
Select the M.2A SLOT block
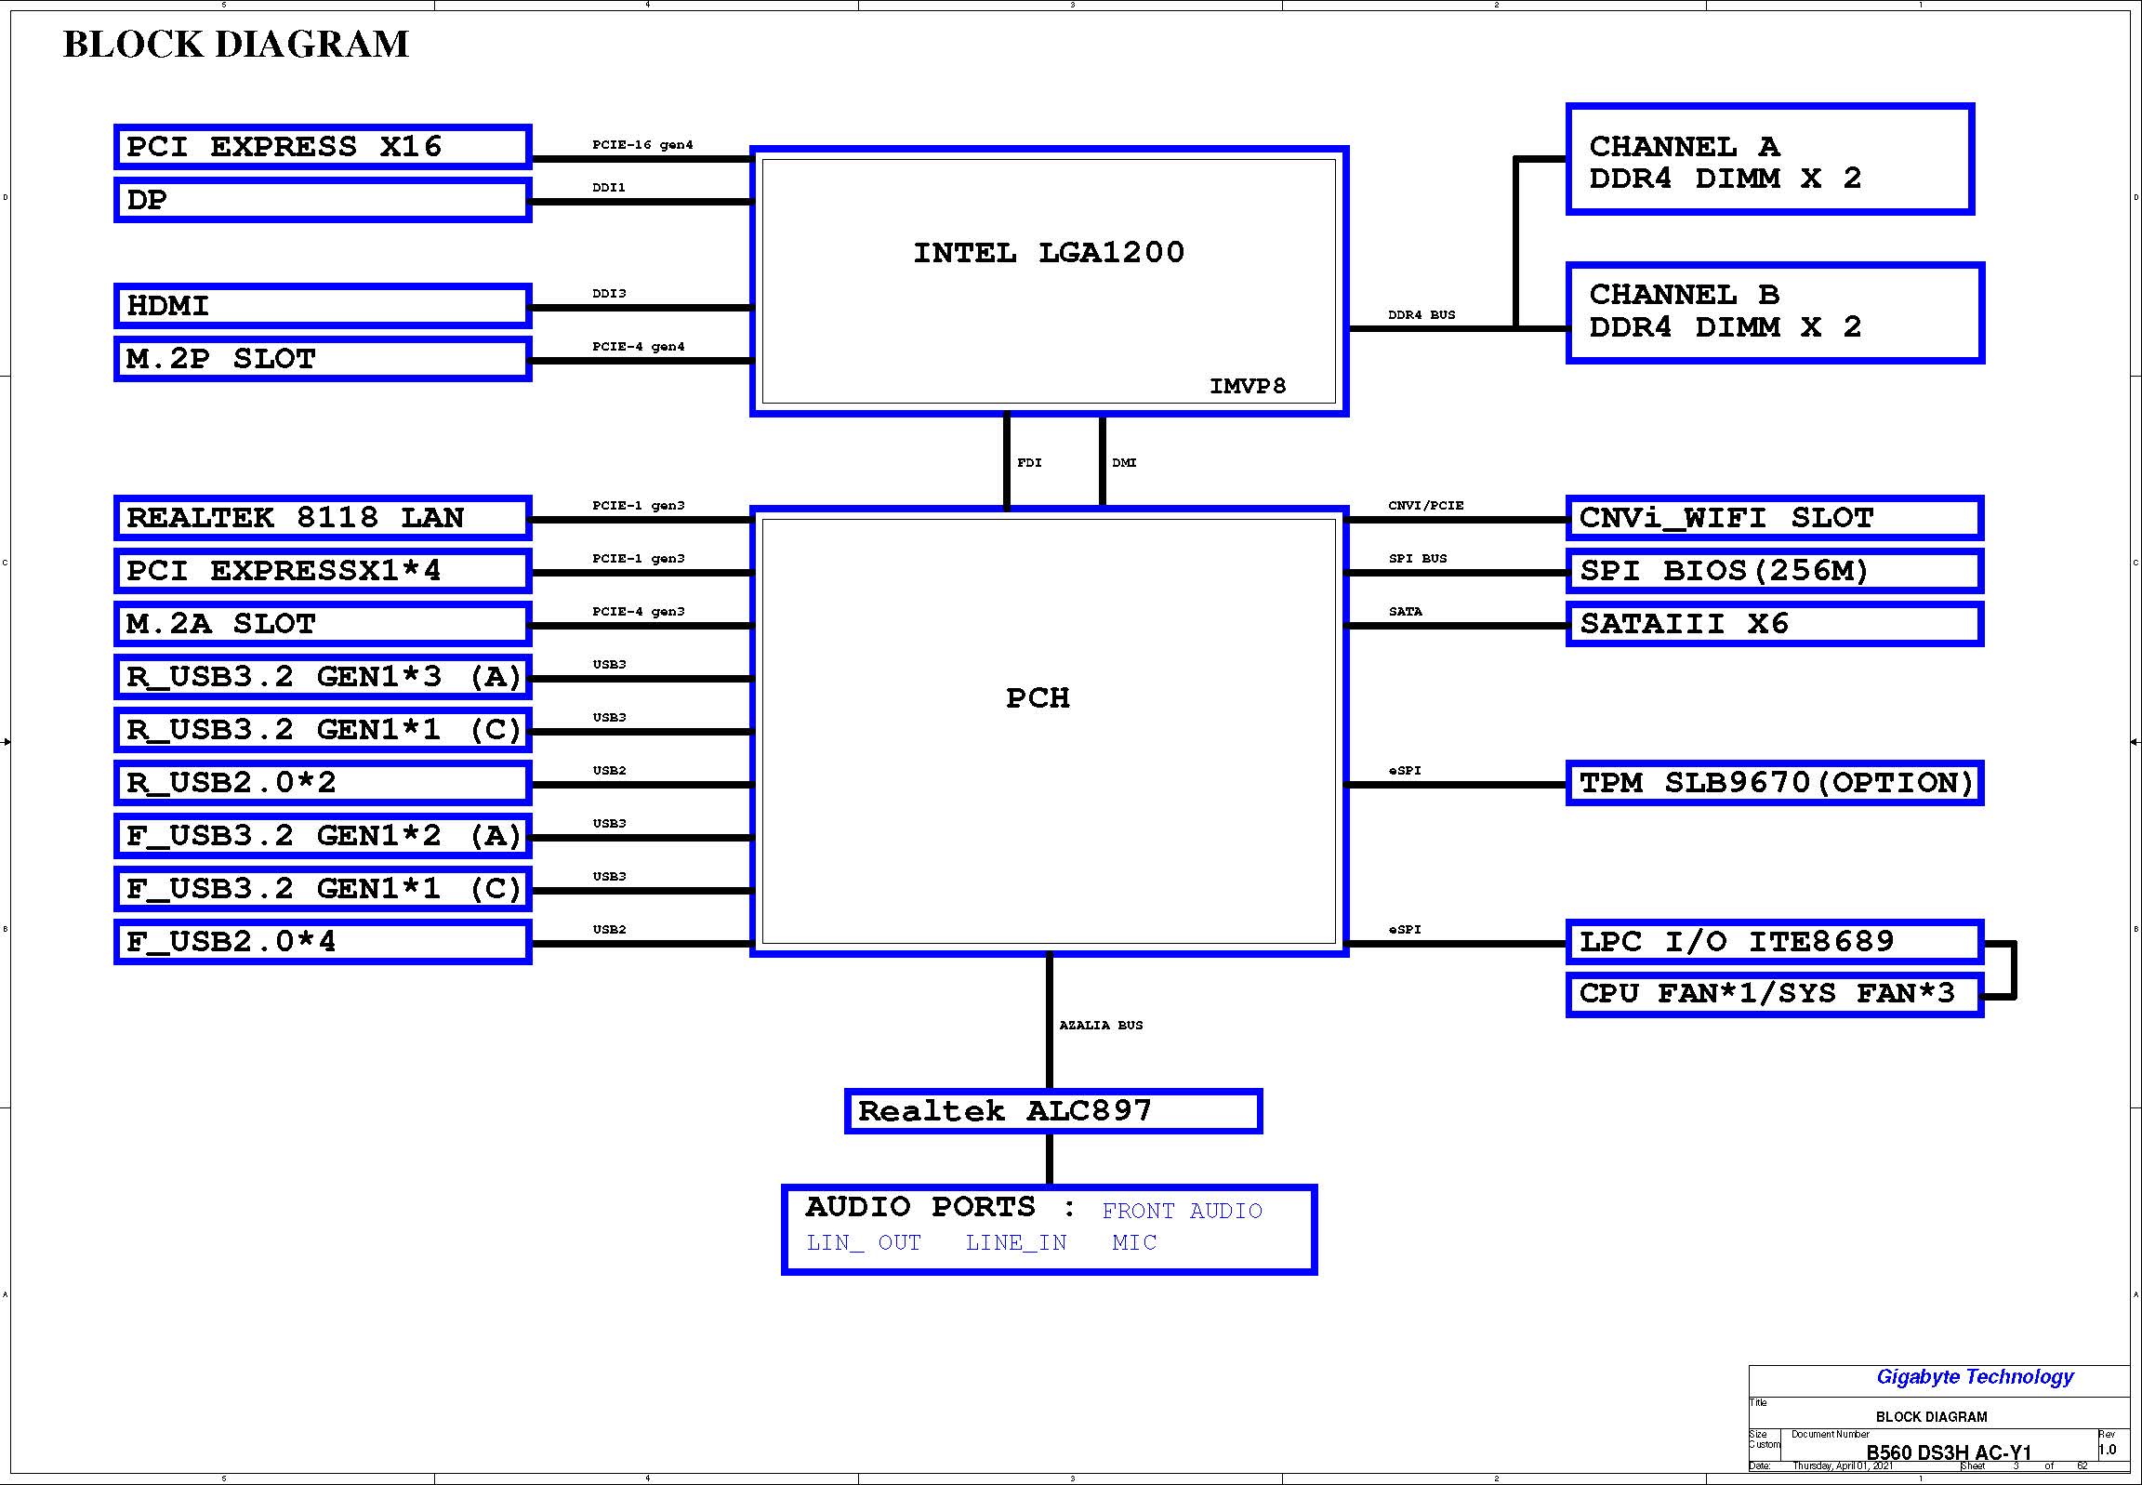323,624
